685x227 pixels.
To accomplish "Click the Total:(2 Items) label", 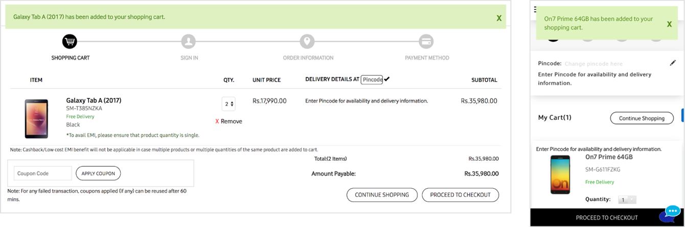I will [330, 159].
